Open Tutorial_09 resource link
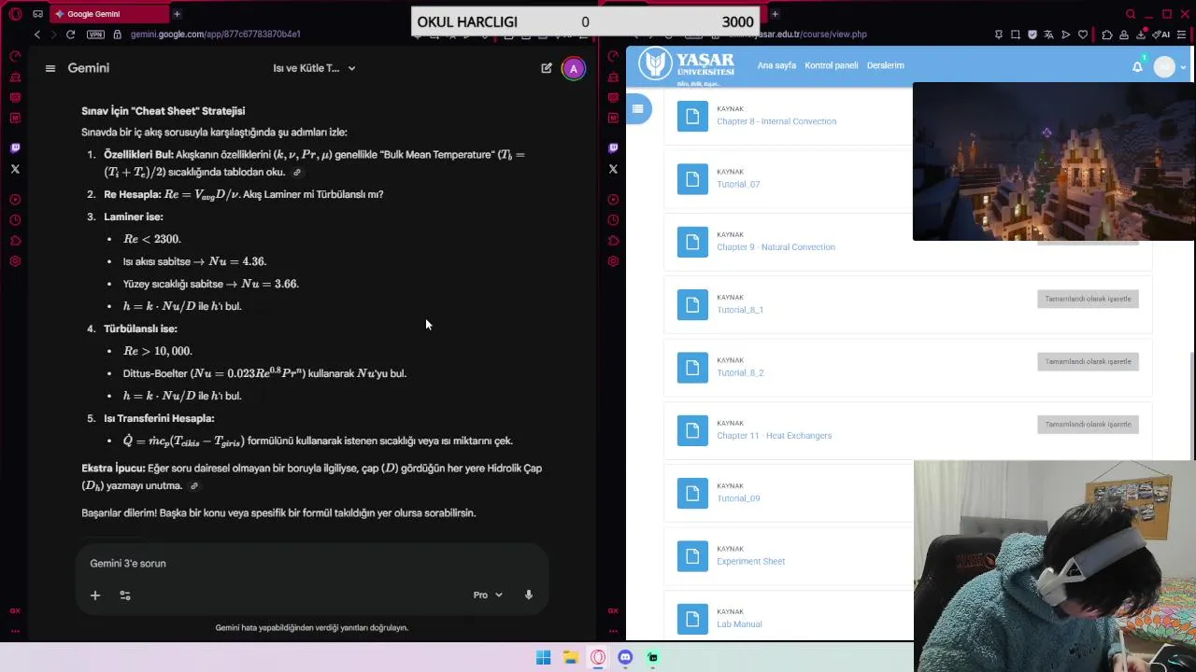The image size is (1196, 672). point(738,498)
